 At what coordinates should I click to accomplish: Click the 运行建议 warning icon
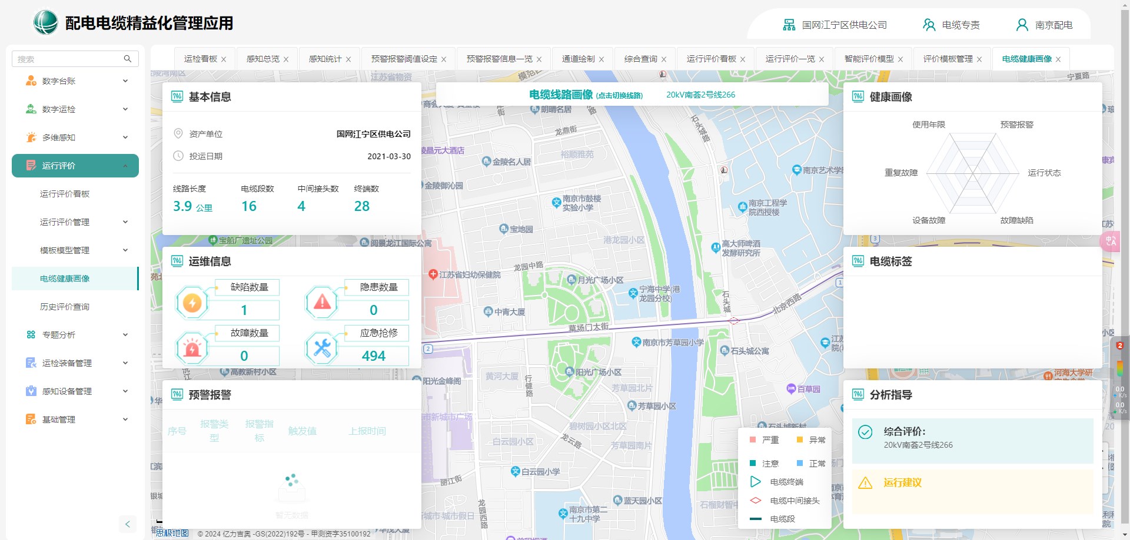[865, 482]
